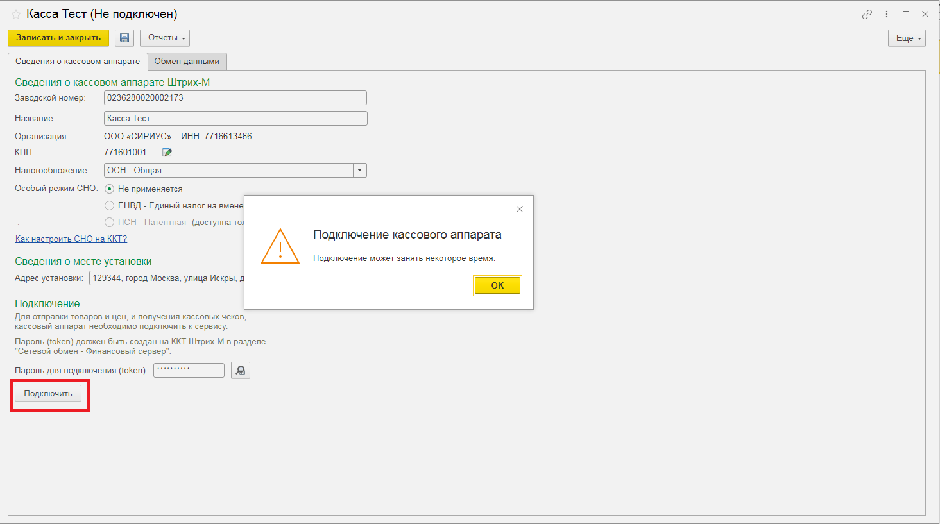940x524 pixels.
Task: Select the ПСН - Патентная radio button
Action: 109,222
